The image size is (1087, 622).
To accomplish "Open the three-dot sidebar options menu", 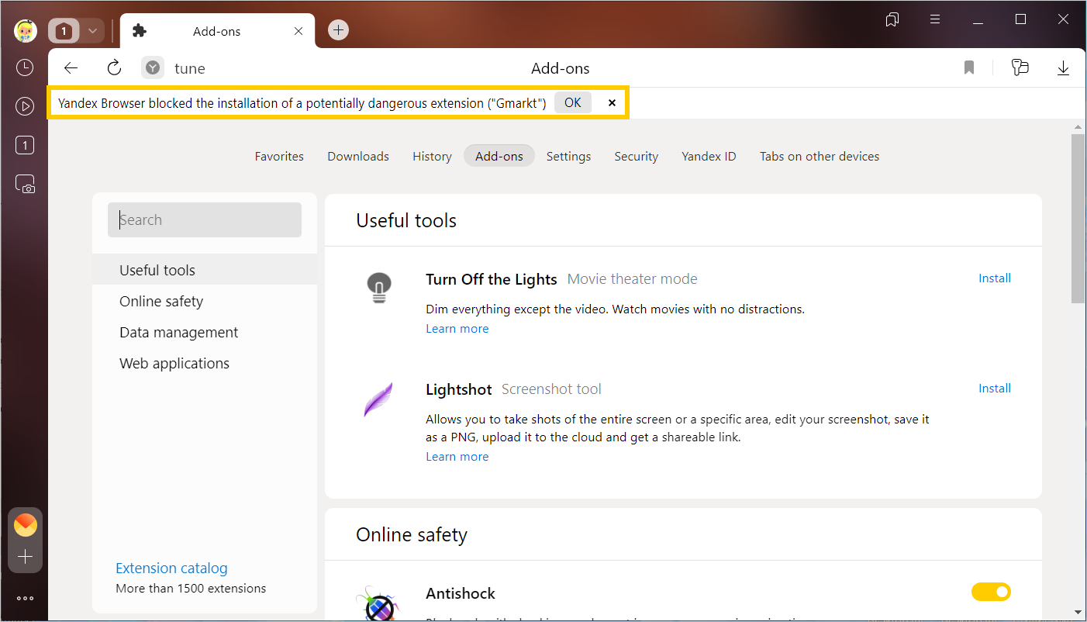I will point(25,598).
